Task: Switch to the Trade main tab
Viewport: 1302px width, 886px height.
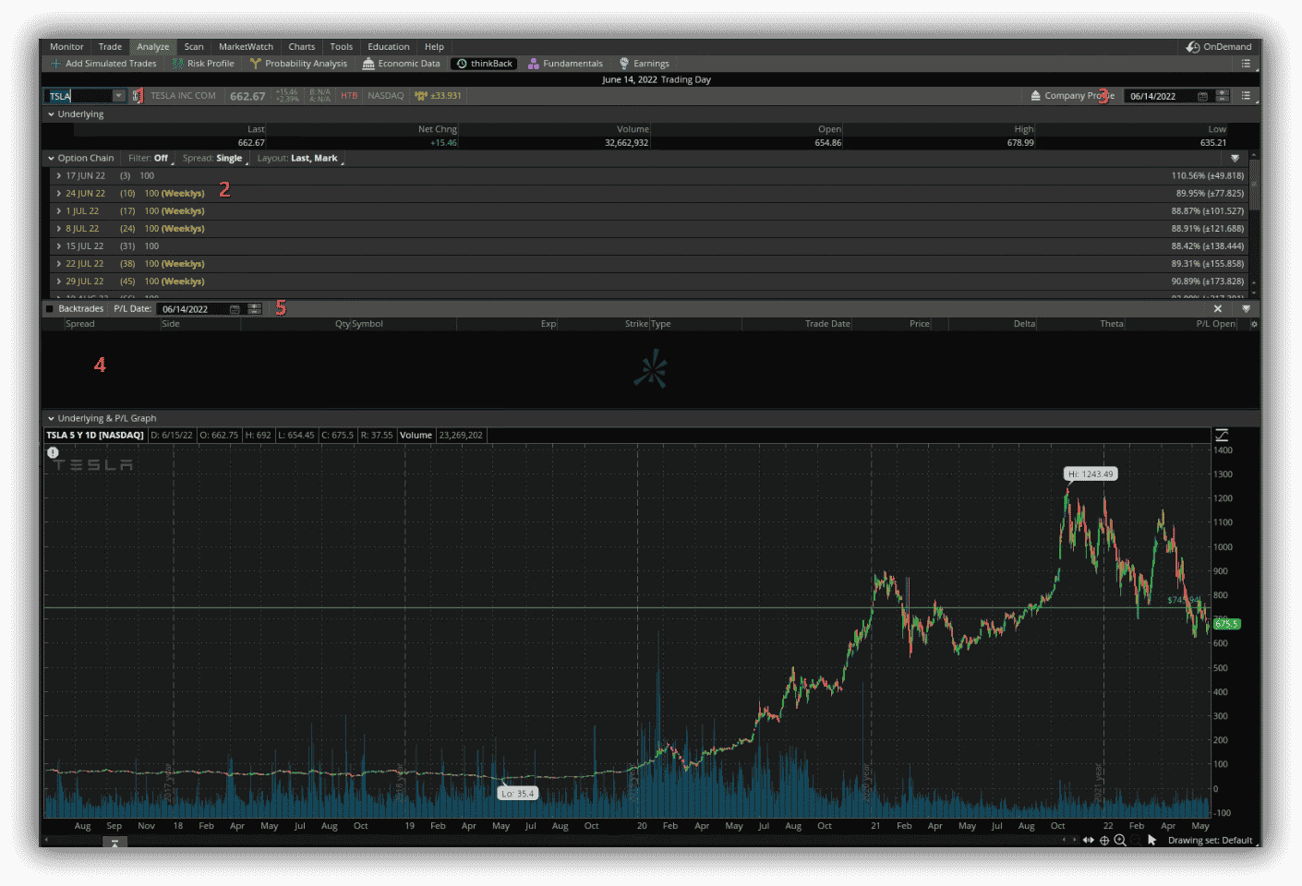Action: (x=110, y=47)
